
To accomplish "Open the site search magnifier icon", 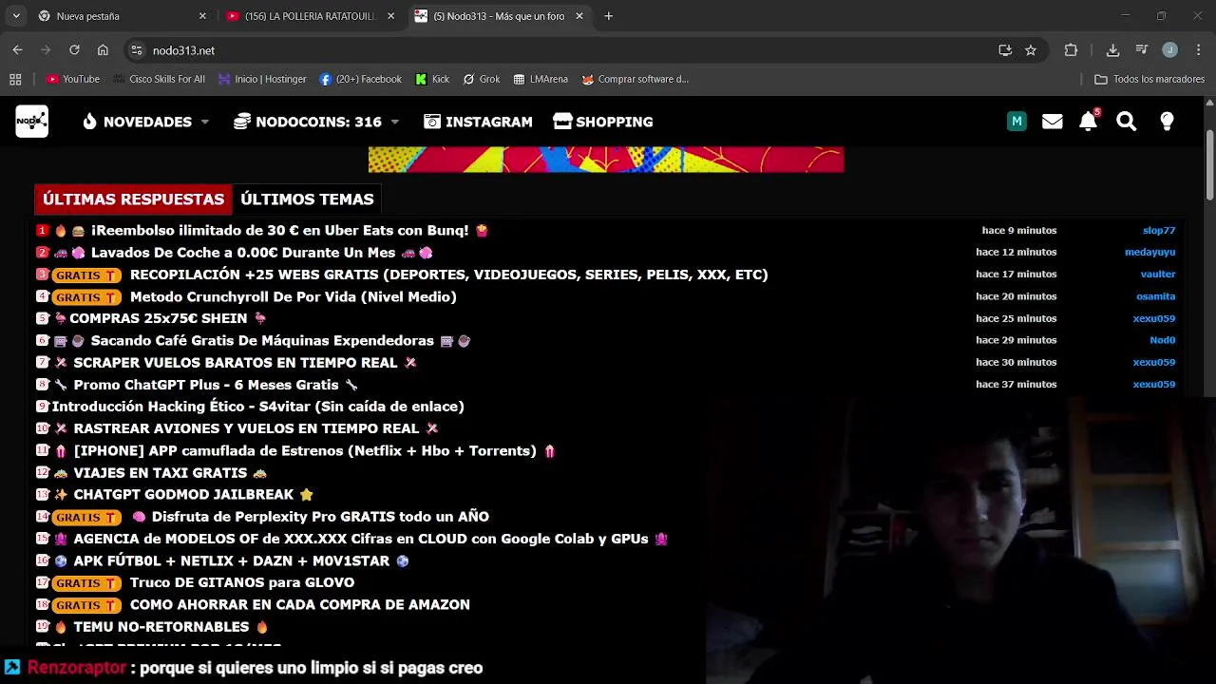I will pyautogui.click(x=1127, y=122).
